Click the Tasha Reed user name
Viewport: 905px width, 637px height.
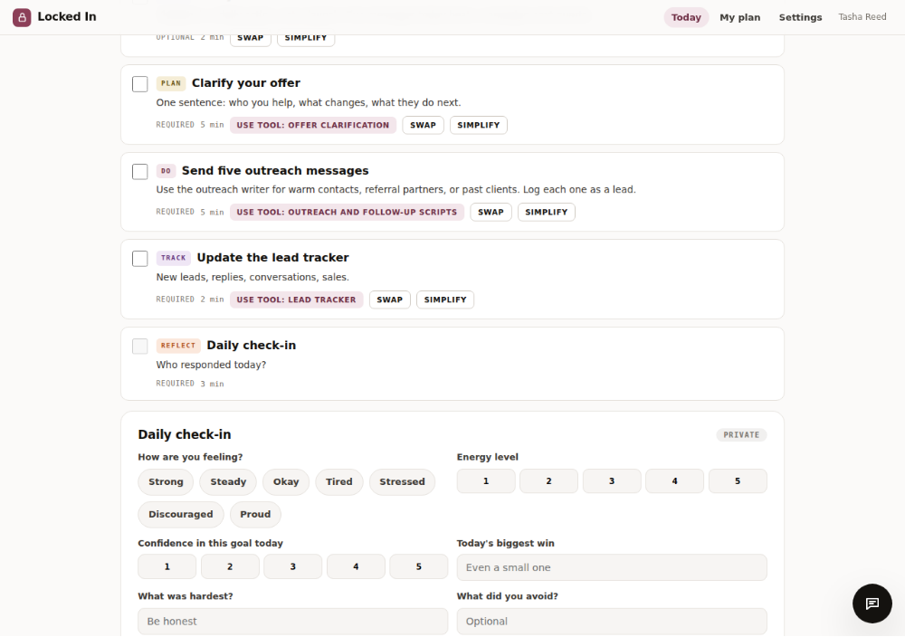coord(862,16)
